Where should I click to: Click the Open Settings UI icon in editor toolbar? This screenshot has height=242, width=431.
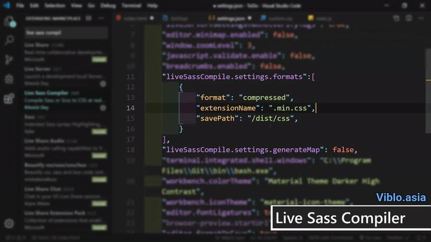click(x=396, y=19)
